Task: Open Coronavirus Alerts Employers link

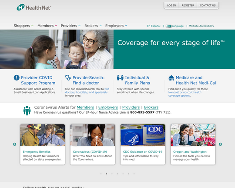Action: click(108, 107)
